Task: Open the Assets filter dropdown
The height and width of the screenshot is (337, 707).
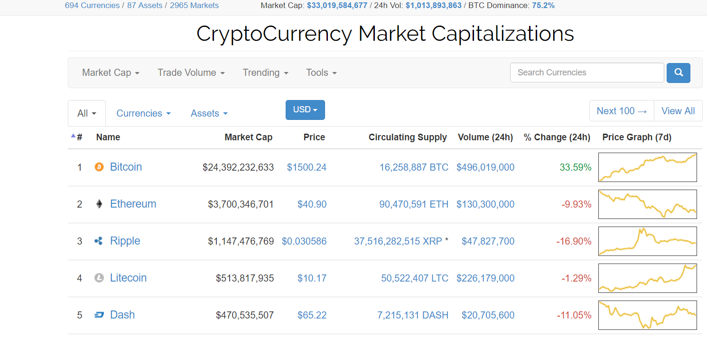Action: 209,113
